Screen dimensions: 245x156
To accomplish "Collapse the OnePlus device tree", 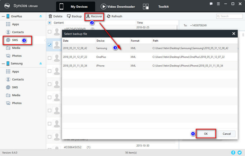I will (3, 16).
